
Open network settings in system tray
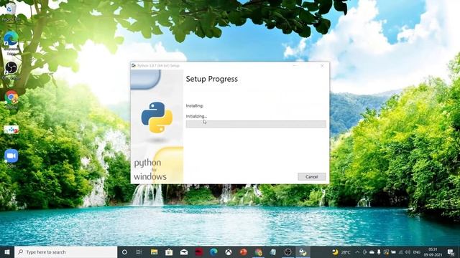tap(400, 252)
